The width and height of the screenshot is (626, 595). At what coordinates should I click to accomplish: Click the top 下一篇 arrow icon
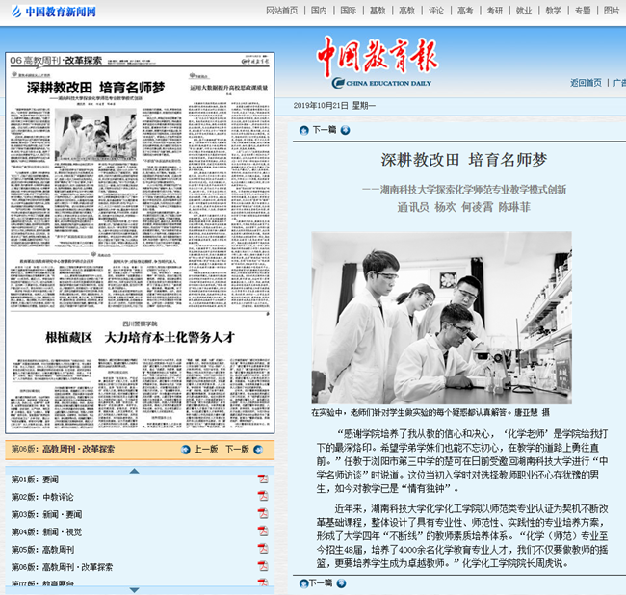pos(345,130)
